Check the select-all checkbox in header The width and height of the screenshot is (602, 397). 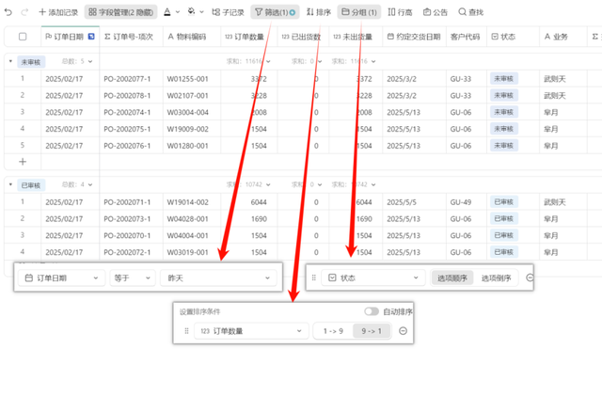click(23, 37)
